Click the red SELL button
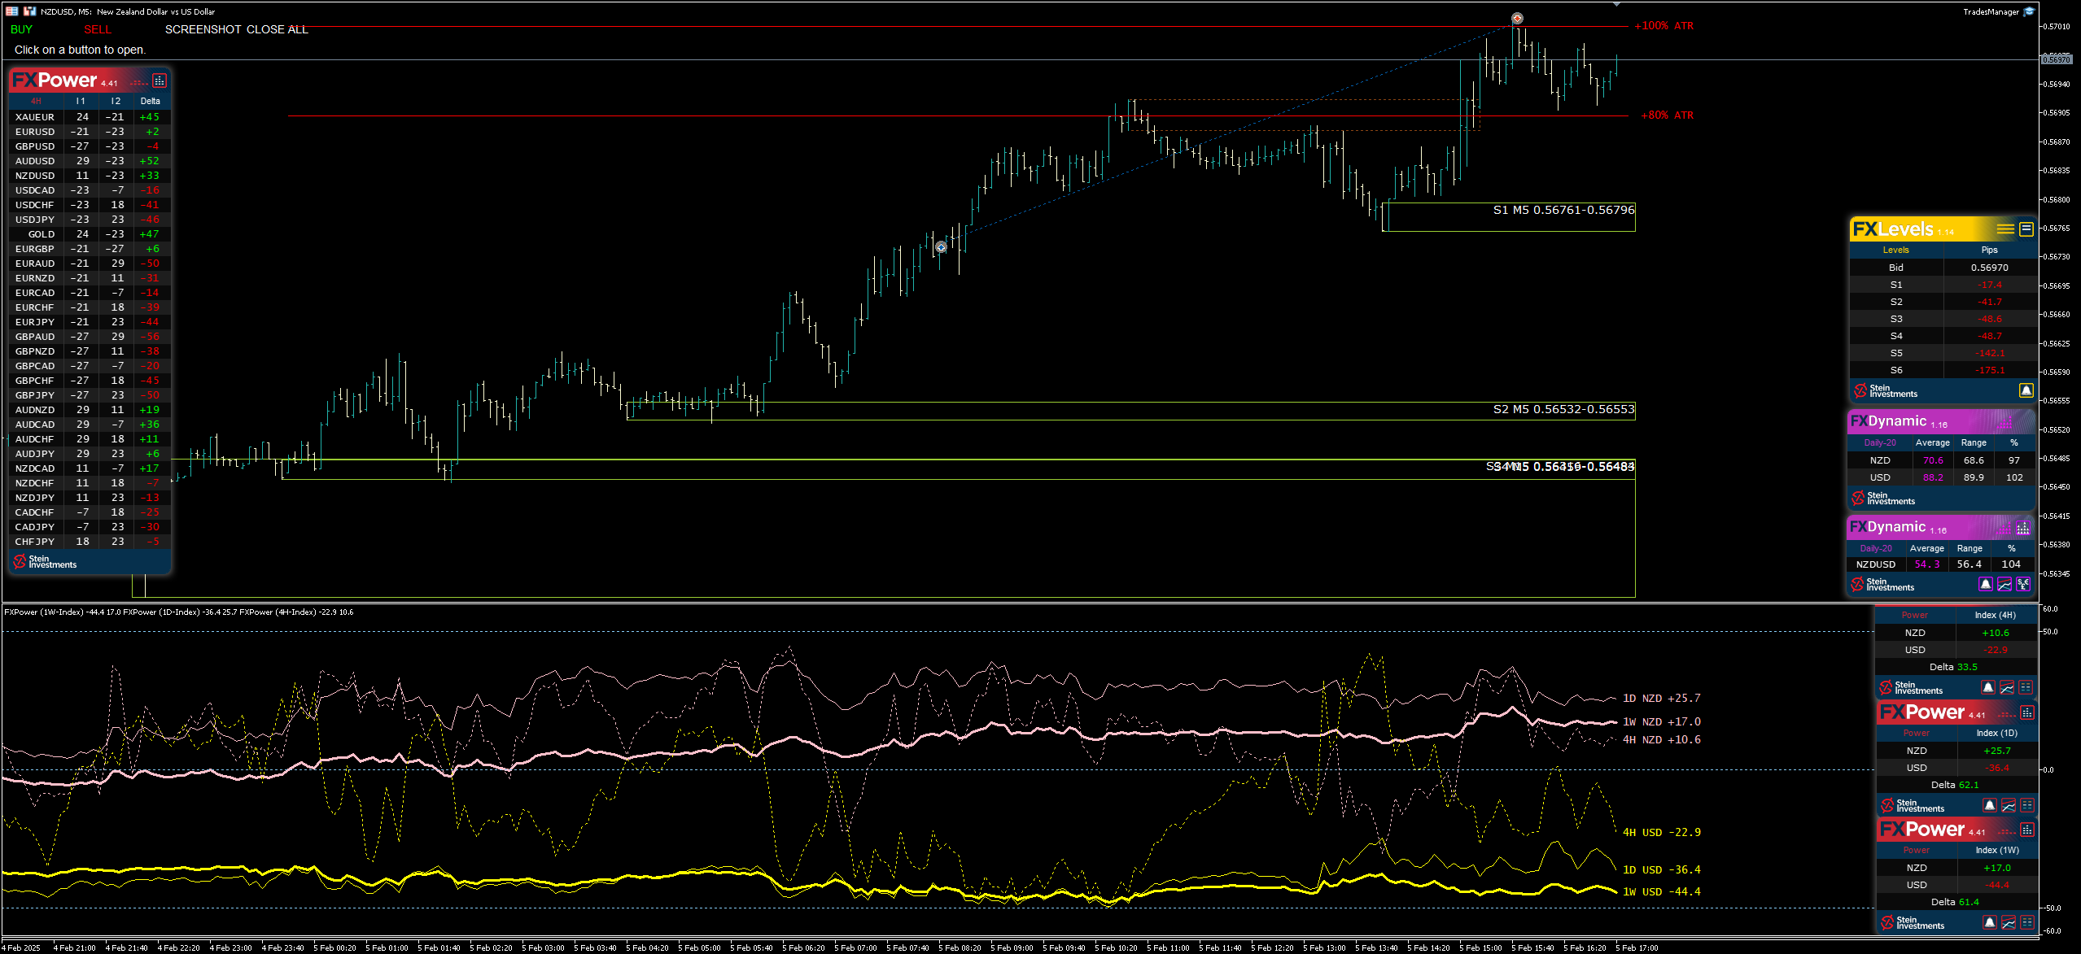The height and width of the screenshot is (954, 2081). coord(97,29)
